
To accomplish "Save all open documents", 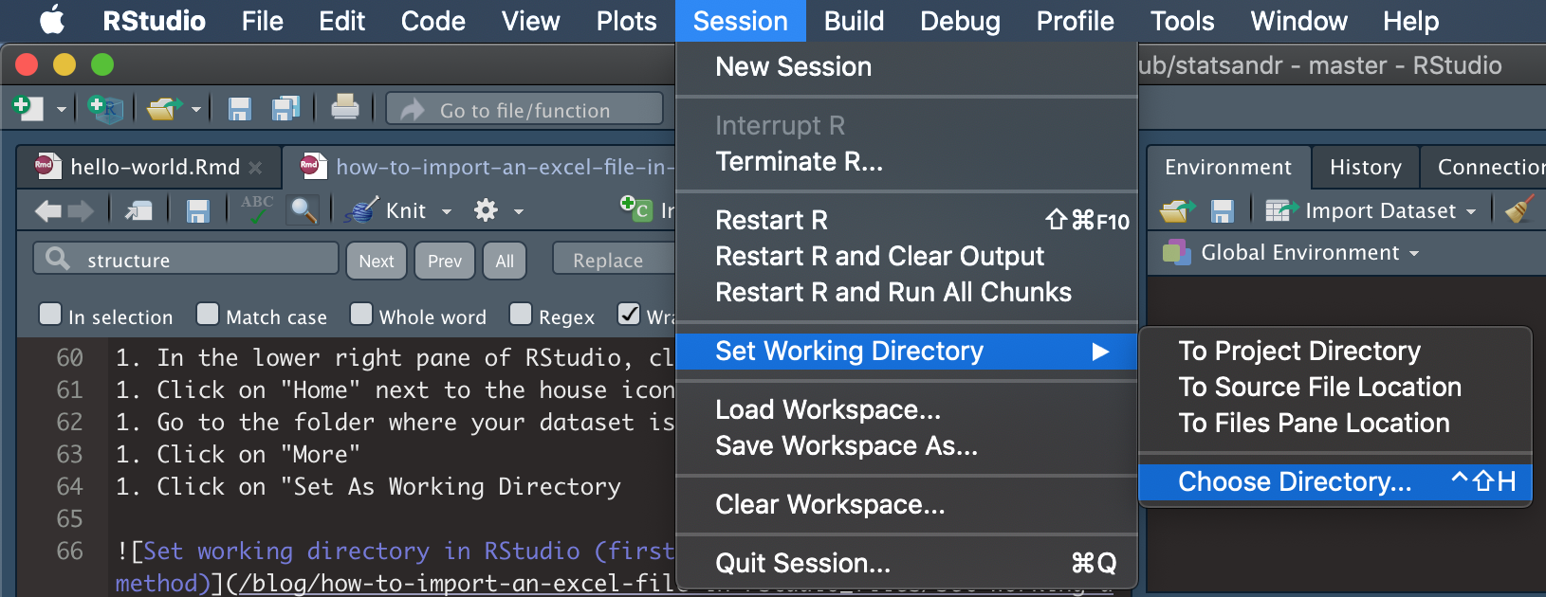I will pos(285,109).
